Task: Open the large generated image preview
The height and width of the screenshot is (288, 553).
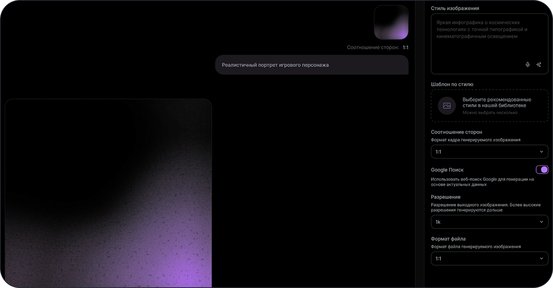Action: tap(108, 193)
